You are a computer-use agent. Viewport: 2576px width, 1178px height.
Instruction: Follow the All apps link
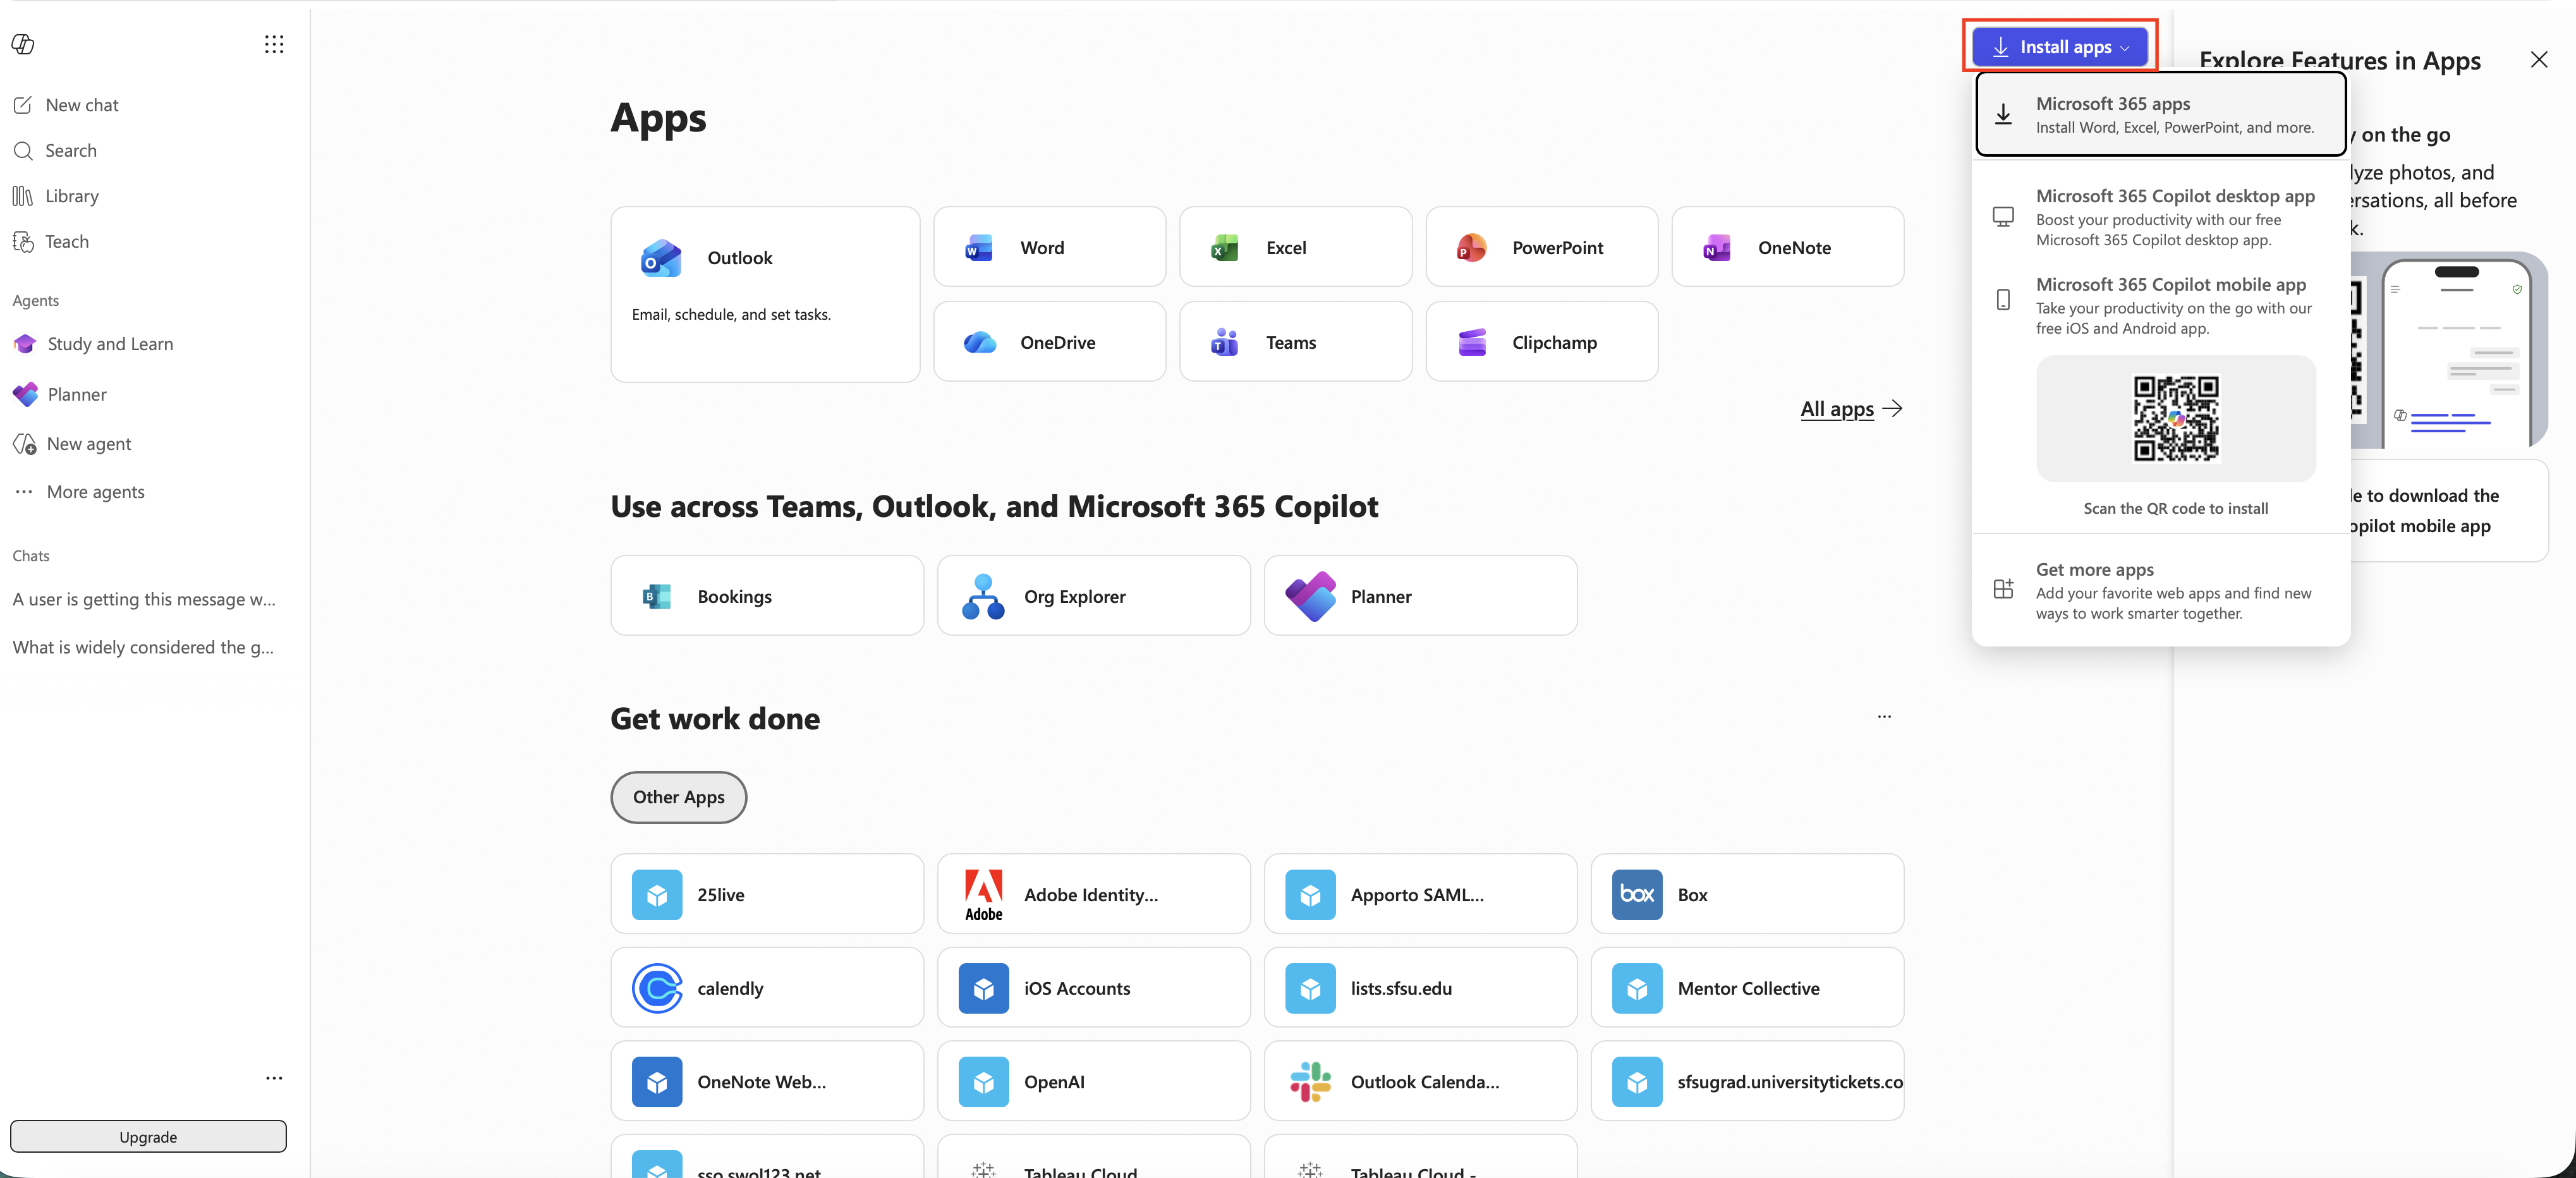pyautogui.click(x=1851, y=408)
